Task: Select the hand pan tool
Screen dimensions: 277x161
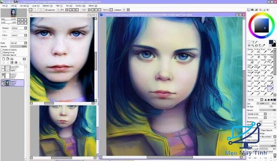Action: 260,45
